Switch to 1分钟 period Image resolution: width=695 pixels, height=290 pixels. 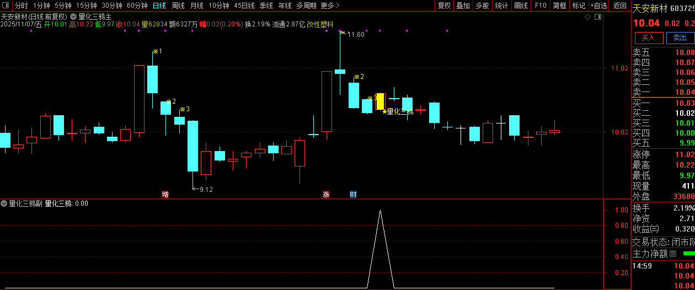coord(41,6)
